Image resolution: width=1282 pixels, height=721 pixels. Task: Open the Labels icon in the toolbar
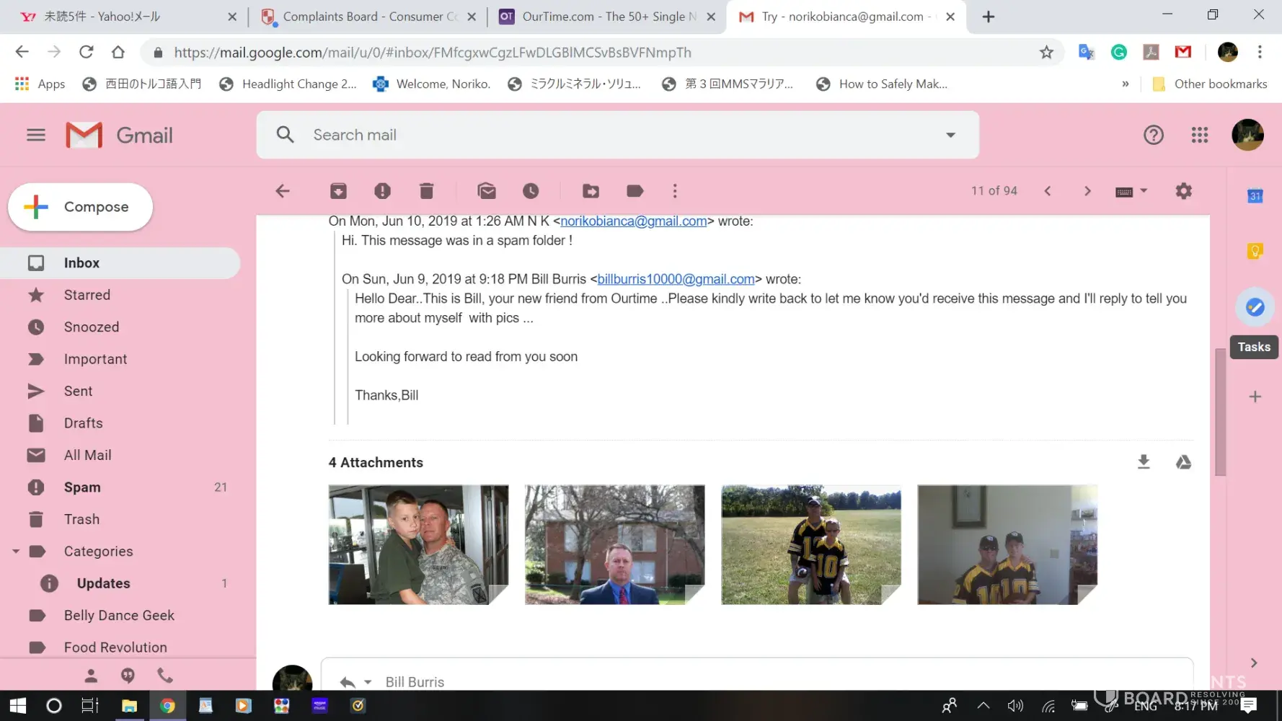(x=635, y=191)
